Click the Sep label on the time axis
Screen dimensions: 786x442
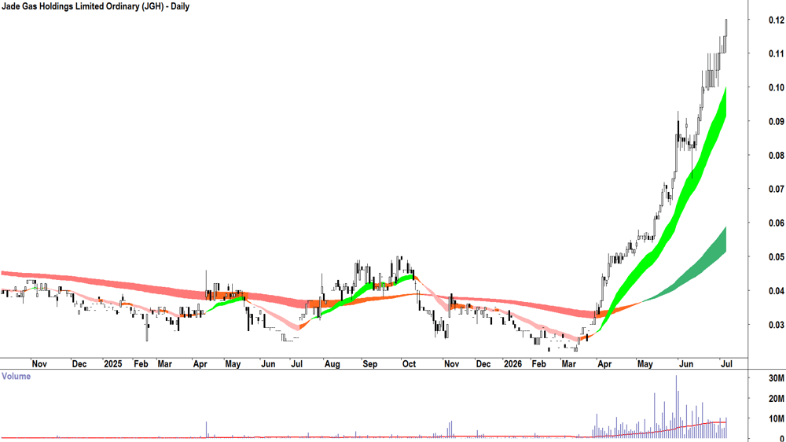point(370,364)
